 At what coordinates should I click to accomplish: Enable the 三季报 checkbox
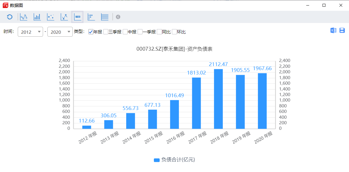pos(106,32)
